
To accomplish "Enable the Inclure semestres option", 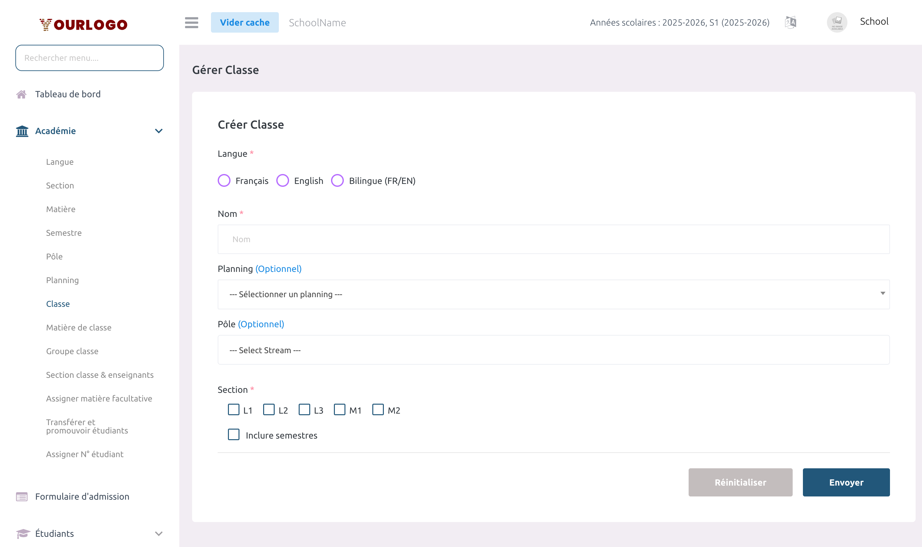I will pyautogui.click(x=234, y=435).
